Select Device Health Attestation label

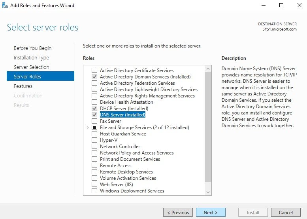(126, 102)
